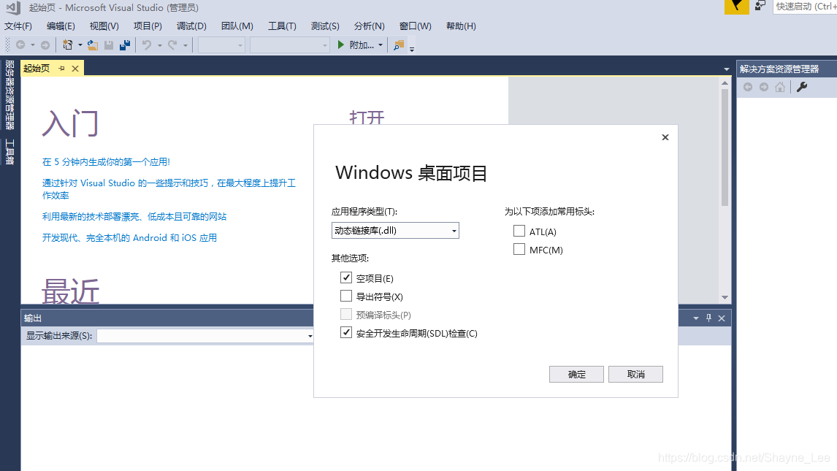The width and height of the screenshot is (837, 471).
Task: Click the Save All toolbar icon
Action: (125, 45)
